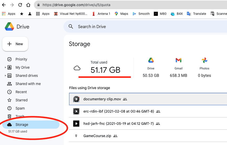The image size is (227, 145).
Task: Go back with the browser back arrow
Action: point(4,5)
